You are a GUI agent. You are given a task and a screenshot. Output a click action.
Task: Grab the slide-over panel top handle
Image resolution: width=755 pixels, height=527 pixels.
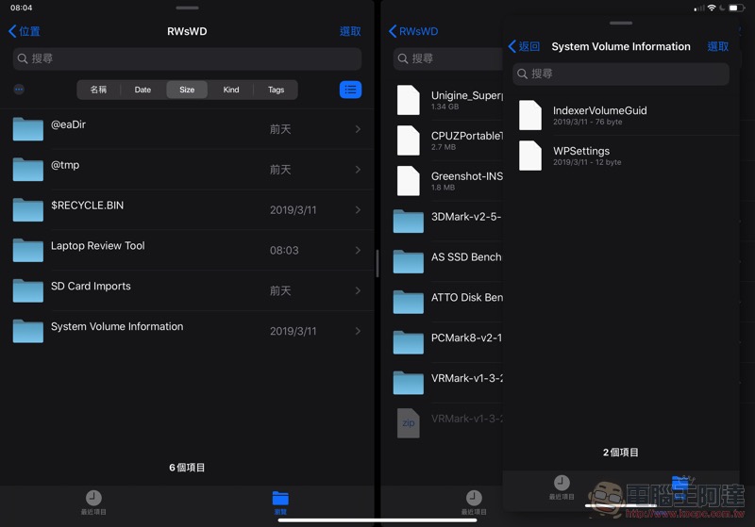(x=621, y=23)
